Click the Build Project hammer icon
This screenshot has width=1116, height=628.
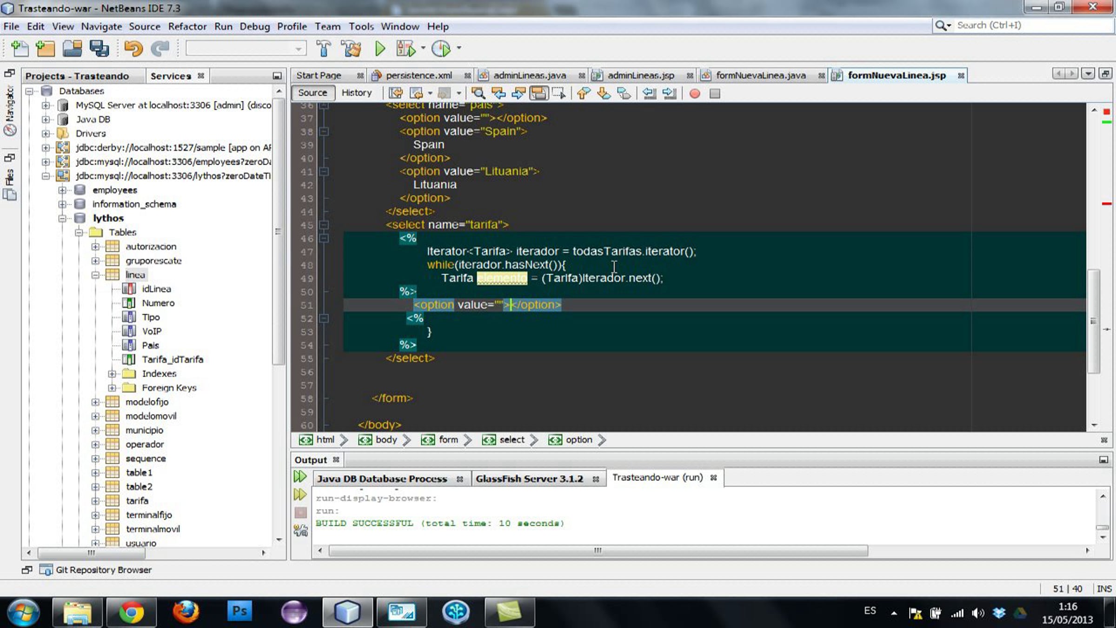(x=323, y=48)
